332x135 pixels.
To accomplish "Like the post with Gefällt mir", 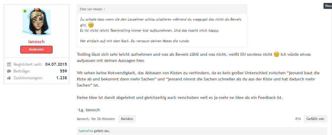I will (x=315, y=119).
